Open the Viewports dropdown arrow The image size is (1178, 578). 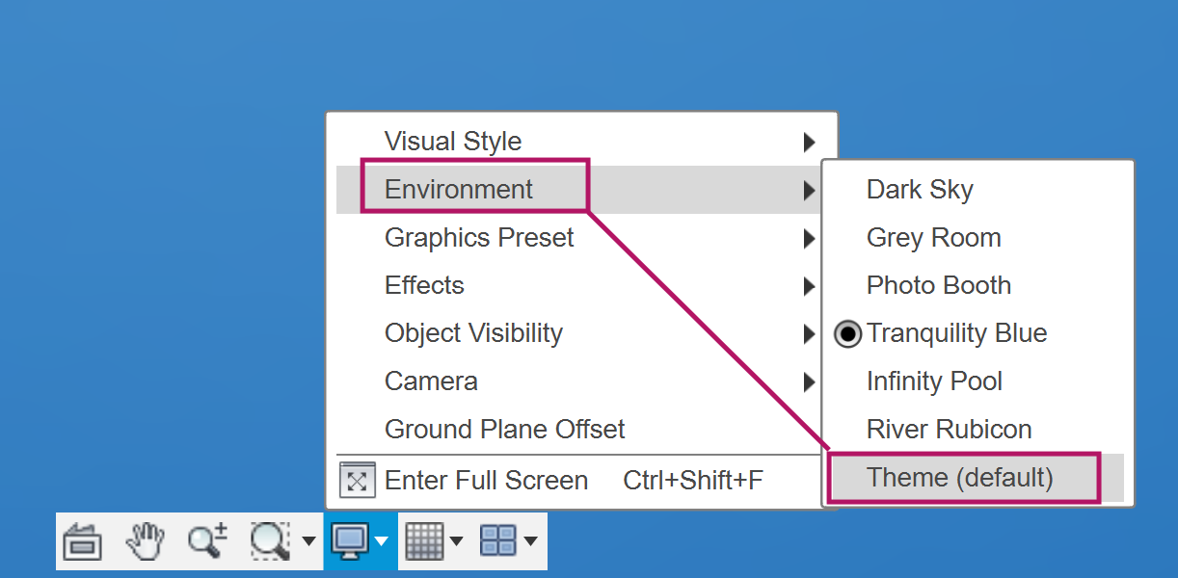(531, 541)
